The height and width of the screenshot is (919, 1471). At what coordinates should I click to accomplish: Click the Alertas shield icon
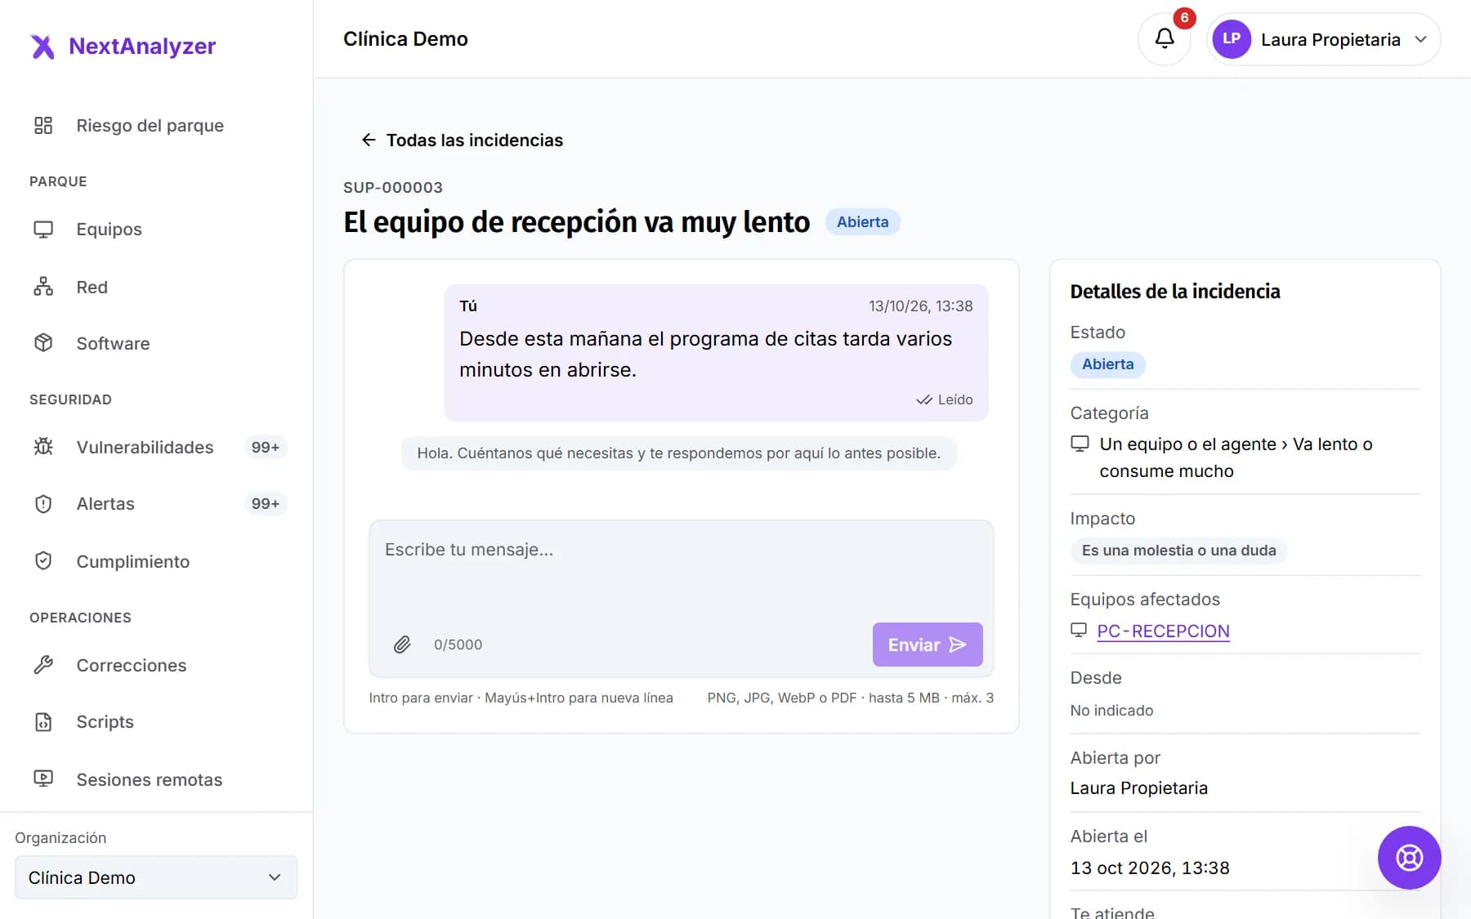pyautogui.click(x=43, y=504)
